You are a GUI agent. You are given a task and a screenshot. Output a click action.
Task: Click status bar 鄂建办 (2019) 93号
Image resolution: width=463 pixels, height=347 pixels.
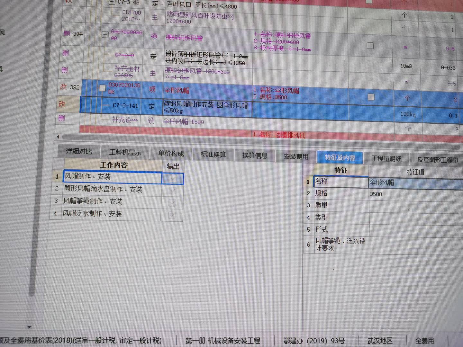(x=314, y=341)
